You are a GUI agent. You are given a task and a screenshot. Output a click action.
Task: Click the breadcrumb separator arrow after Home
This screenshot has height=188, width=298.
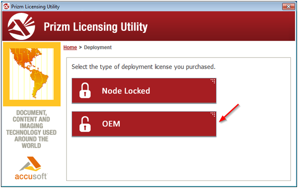click(x=80, y=47)
